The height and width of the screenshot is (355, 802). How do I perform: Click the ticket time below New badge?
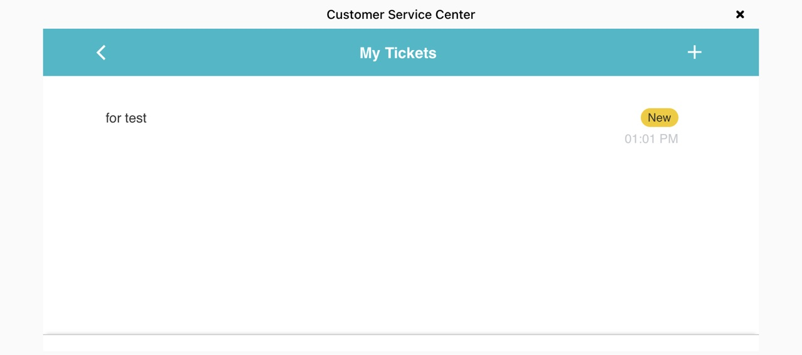click(651, 139)
